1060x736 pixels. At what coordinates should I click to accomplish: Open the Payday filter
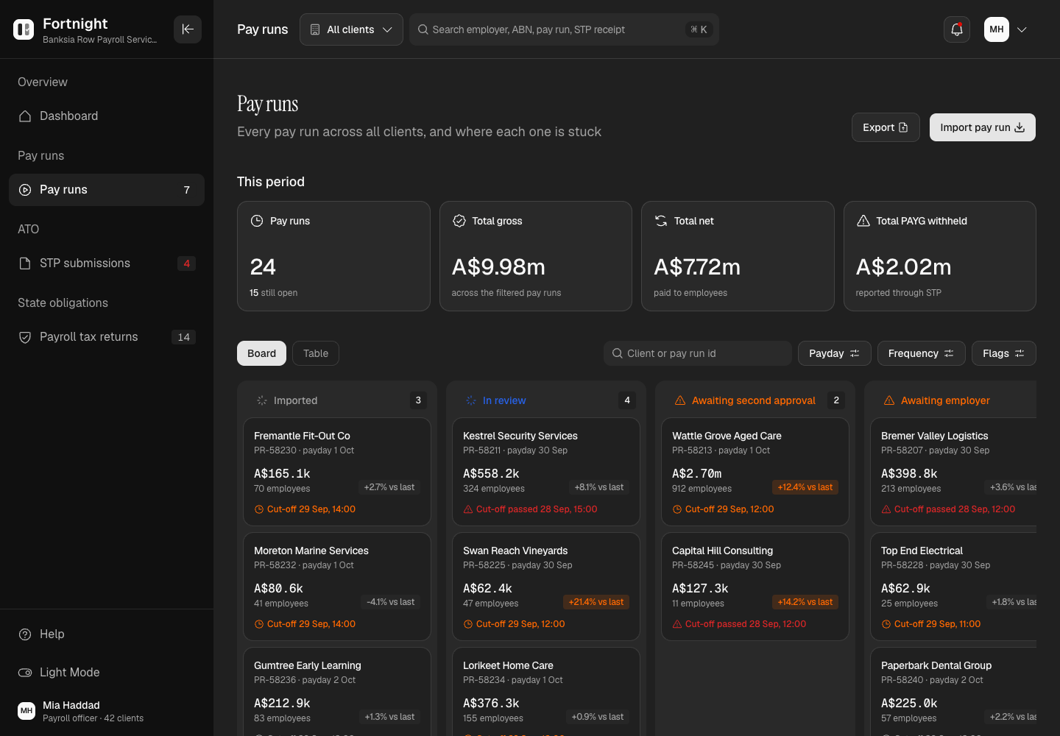click(835, 353)
